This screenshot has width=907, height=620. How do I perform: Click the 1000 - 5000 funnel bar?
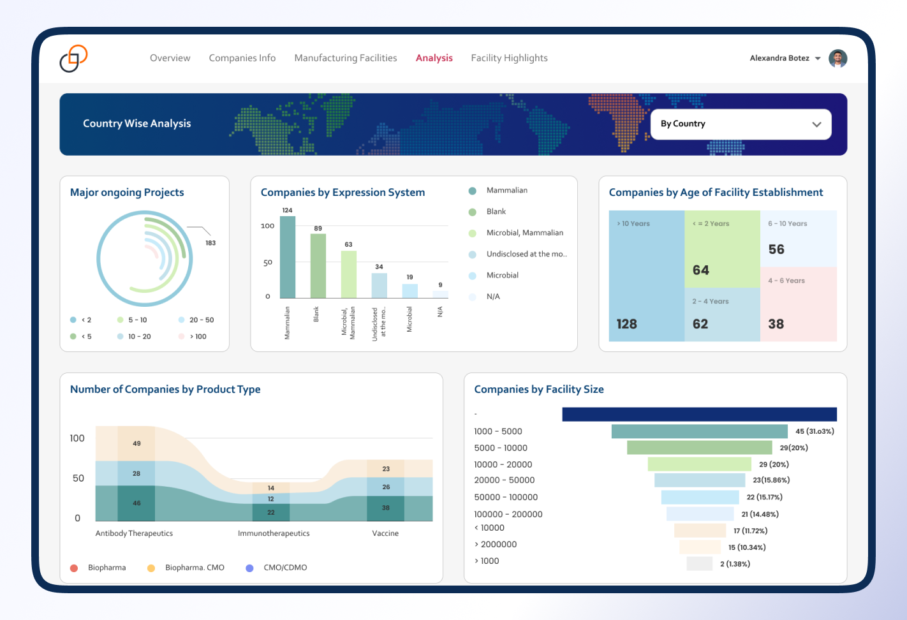[x=699, y=432]
